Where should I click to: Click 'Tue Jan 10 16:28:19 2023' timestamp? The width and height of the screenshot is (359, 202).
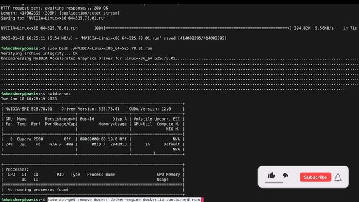pyautogui.click(x=29, y=99)
